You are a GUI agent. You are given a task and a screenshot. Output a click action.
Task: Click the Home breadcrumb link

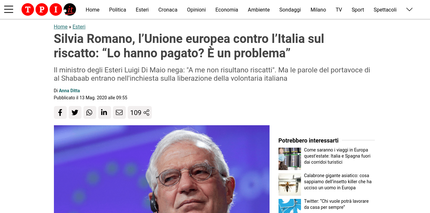pyautogui.click(x=61, y=27)
